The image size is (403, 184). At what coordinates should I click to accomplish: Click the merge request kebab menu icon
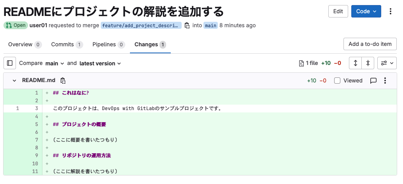391,11
